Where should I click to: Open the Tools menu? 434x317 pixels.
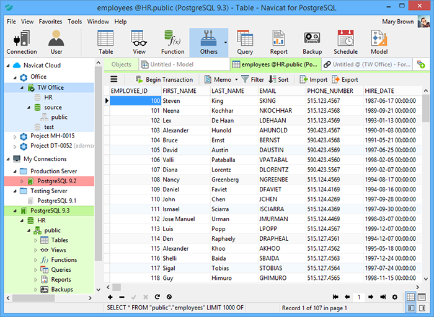[x=75, y=22]
